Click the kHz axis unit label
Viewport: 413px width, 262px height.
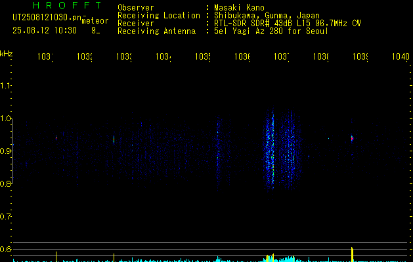point(6,54)
